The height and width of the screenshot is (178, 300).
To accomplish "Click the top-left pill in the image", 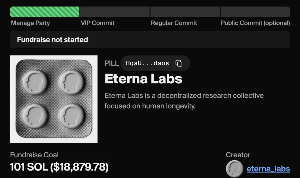I will tap(34, 81).
